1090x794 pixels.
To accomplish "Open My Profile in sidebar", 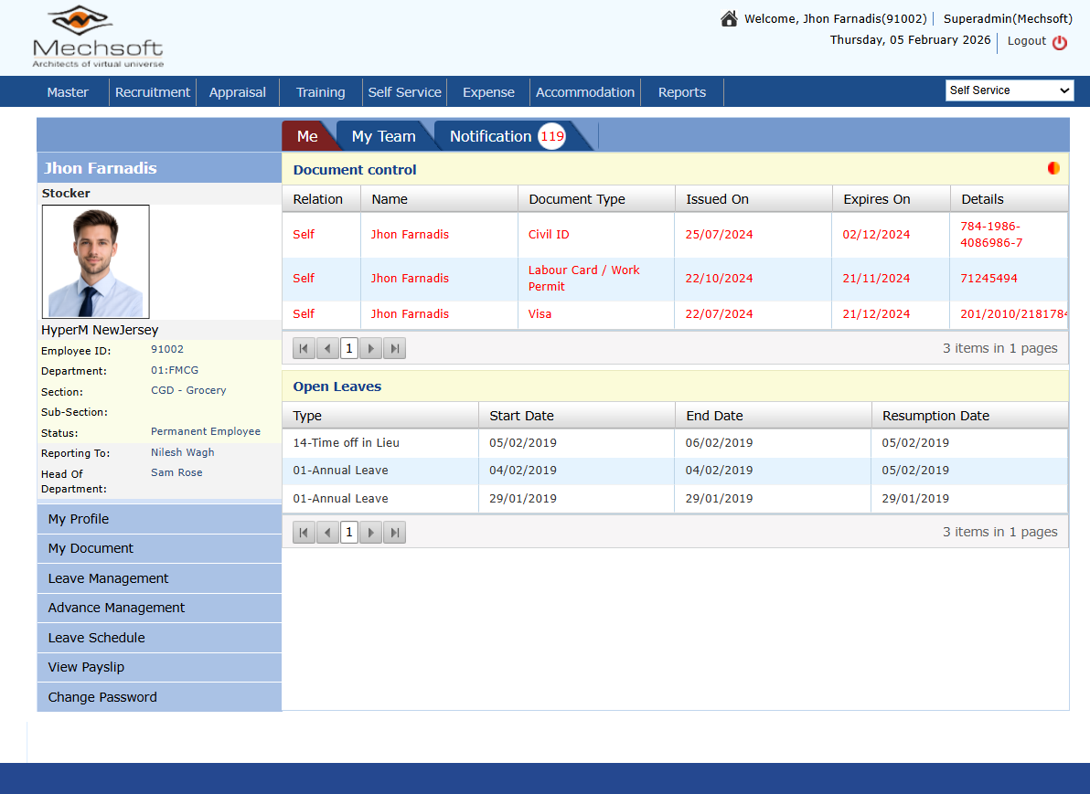I will [x=159, y=519].
